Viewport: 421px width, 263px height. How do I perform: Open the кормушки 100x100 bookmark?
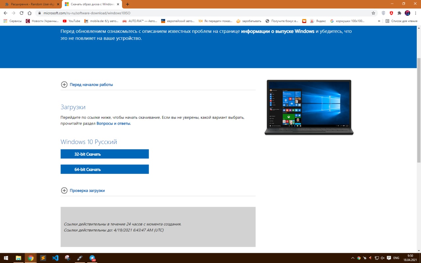tap(347, 21)
